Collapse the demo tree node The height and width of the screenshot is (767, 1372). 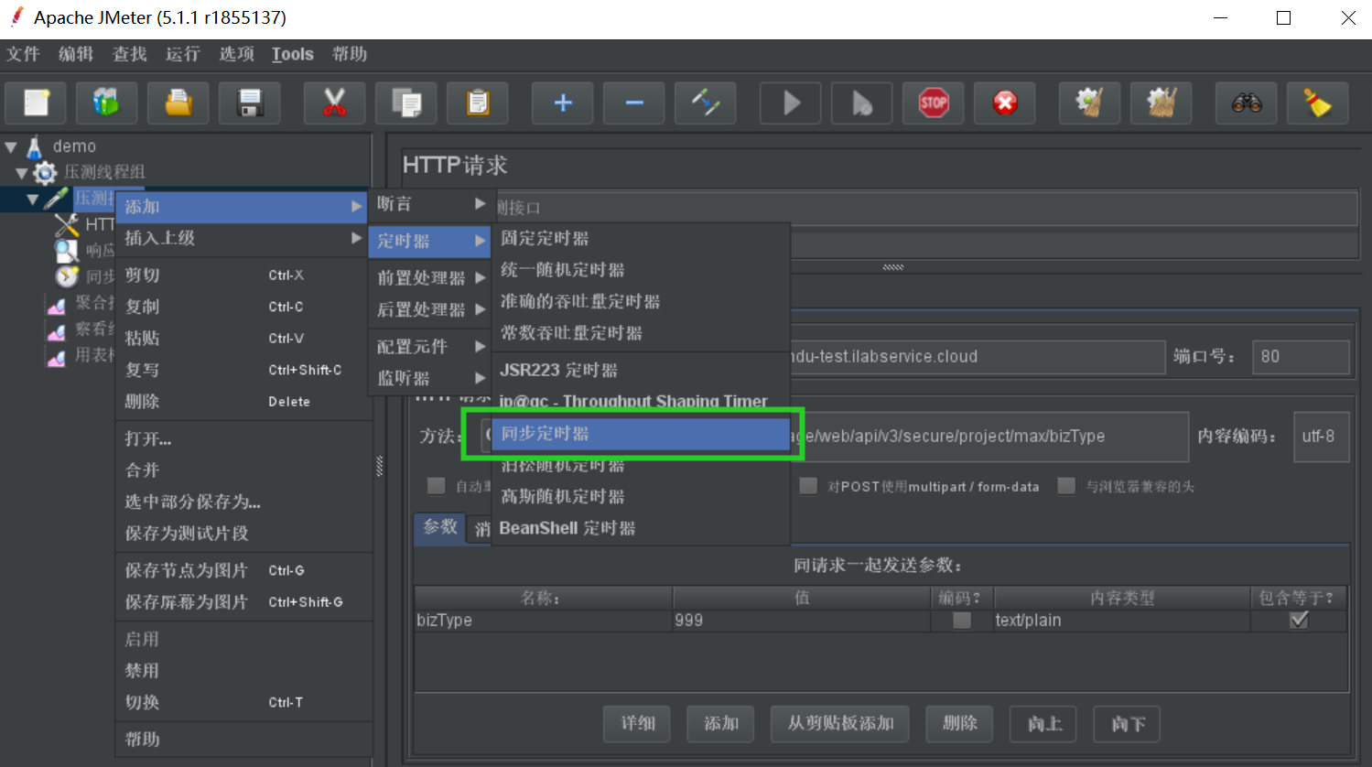click(11, 146)
